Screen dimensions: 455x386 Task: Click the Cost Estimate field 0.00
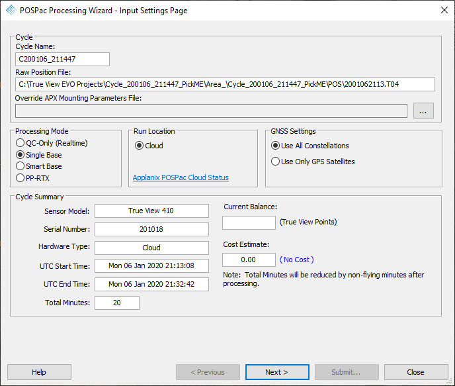249,260
